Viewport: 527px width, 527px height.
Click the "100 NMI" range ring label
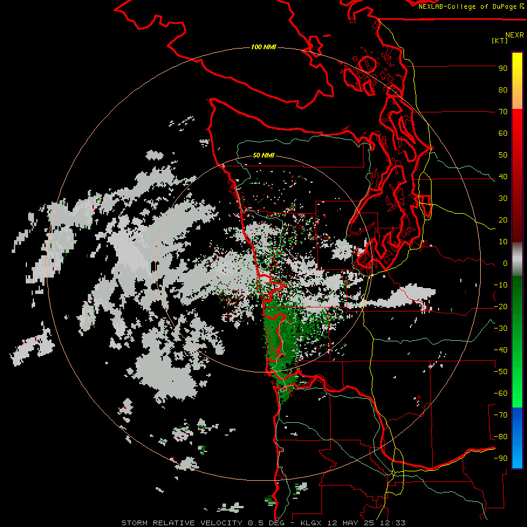coord(263,47)
